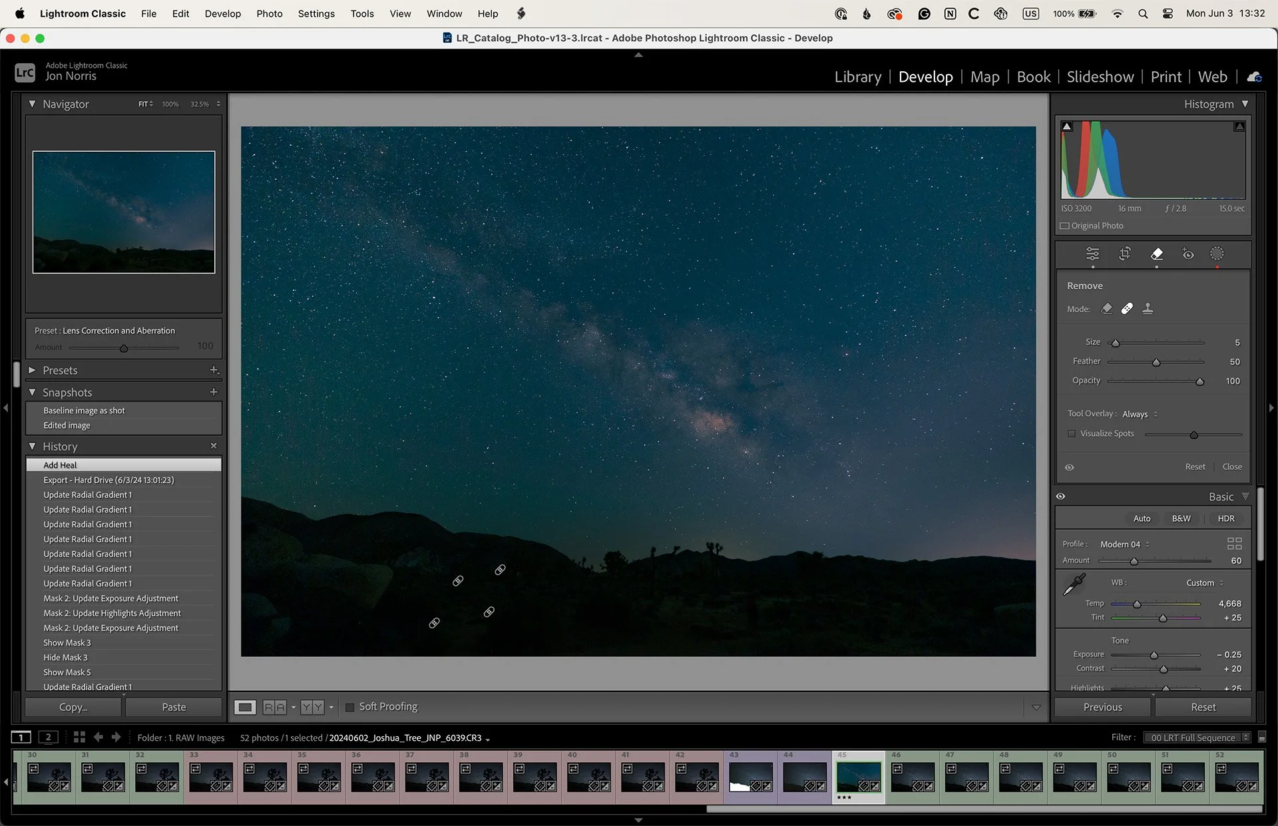
Task: Click the Edit sliders tool icon
Action: point(1092,254)
